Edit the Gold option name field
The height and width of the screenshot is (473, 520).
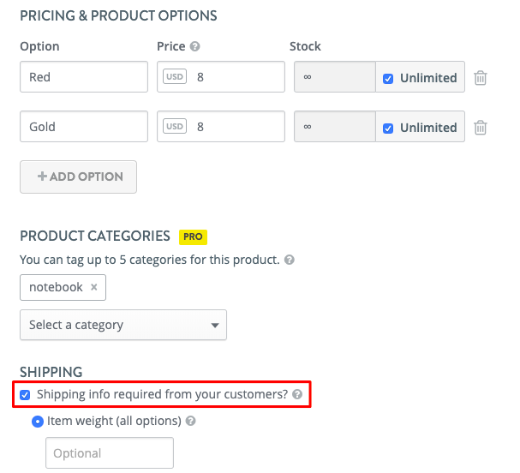pos(84,126)
